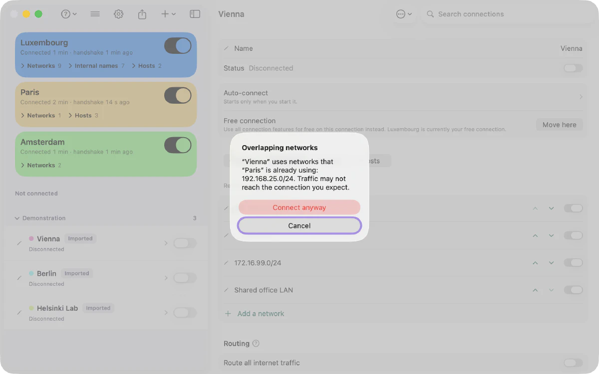Move 172.16.99.0/24 network down
This screenshot has height=374, width=599.
(x=551, y=263)
